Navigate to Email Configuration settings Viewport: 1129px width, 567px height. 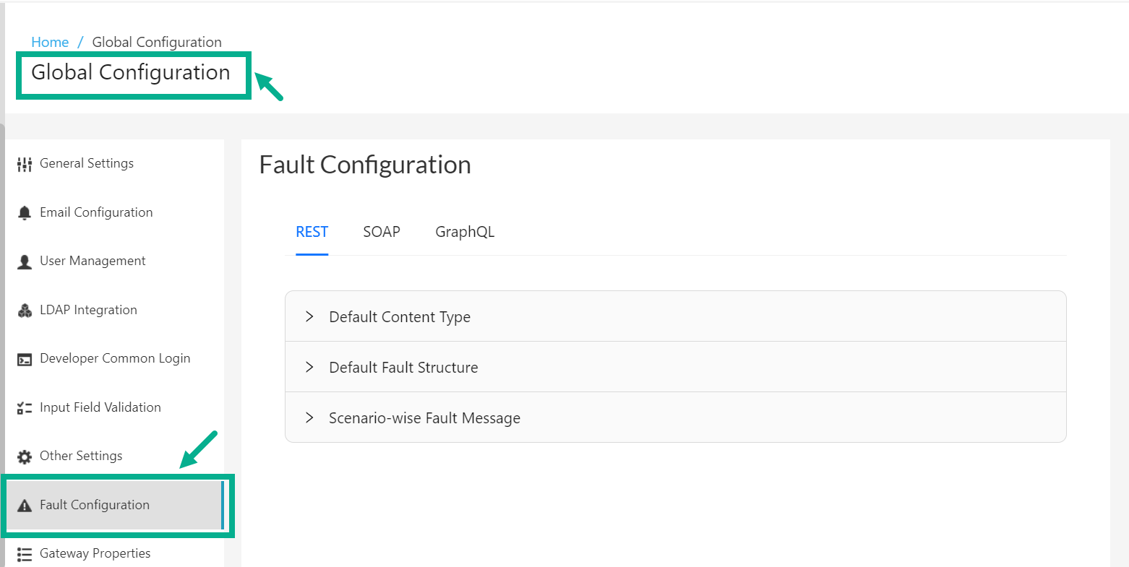(x=96, y=212)
